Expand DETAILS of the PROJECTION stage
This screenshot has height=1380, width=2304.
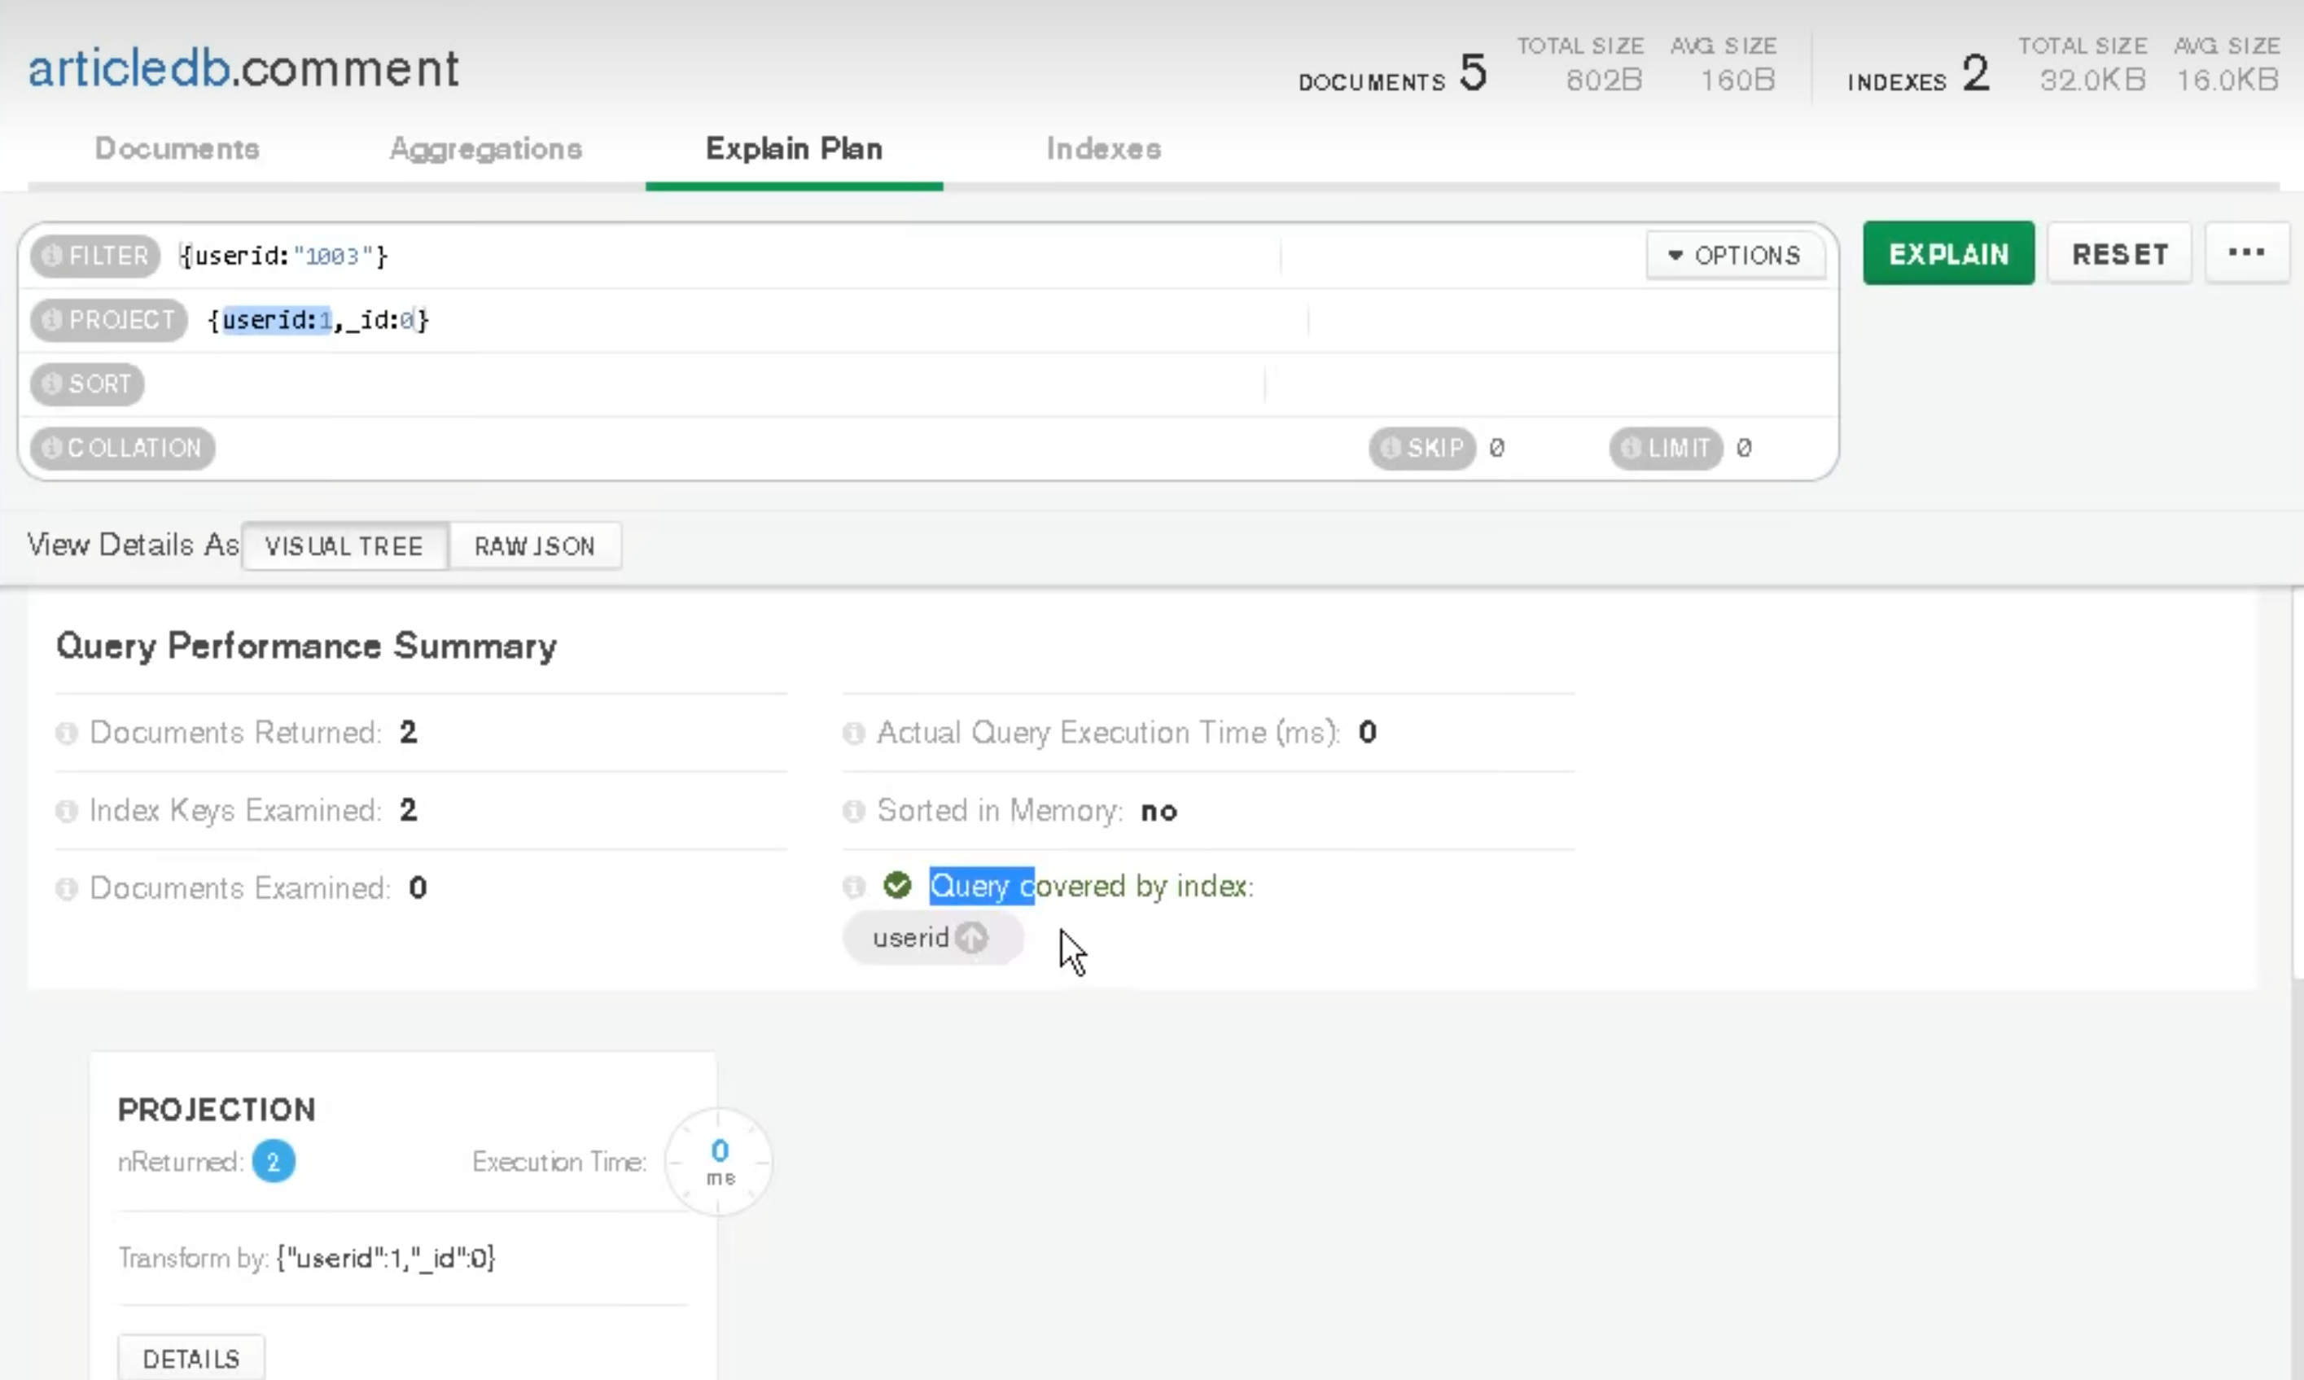pos(191,1359)
